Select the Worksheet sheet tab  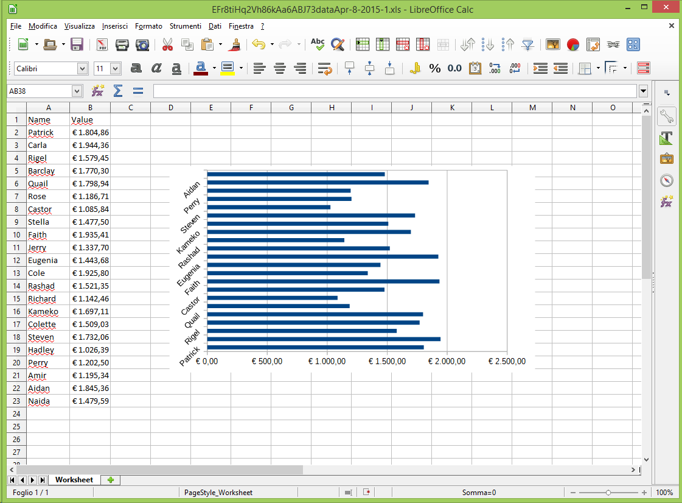74,480
